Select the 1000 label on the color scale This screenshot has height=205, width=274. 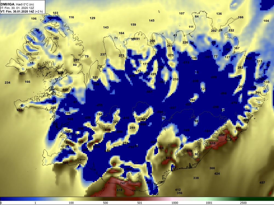175,203
